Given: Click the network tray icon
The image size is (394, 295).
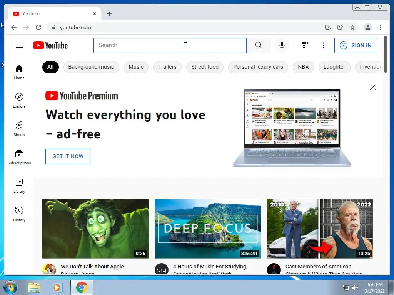Looking at the screenshot, I should pos(346,287).
